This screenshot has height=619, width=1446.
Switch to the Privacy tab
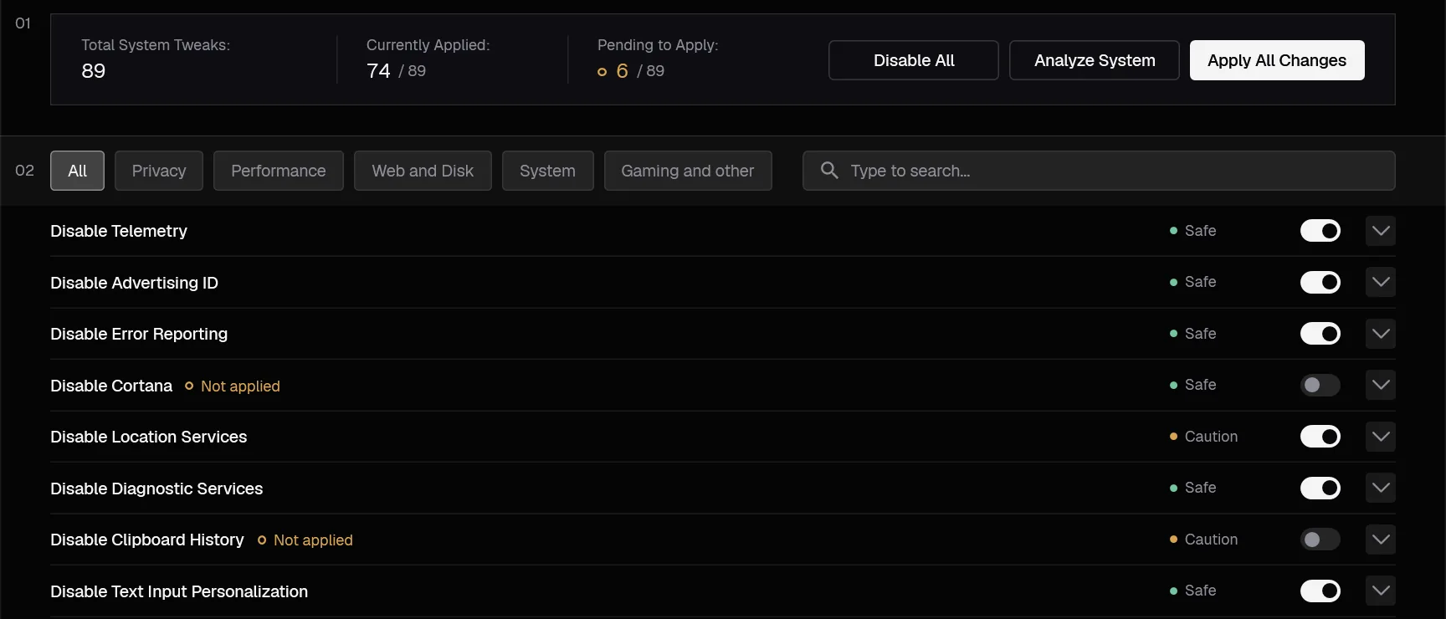coord(159,171)
